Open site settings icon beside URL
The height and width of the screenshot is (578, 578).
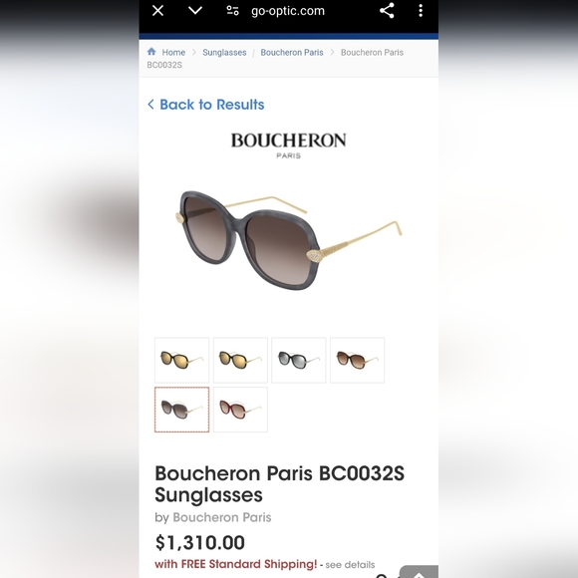[232, 11]
